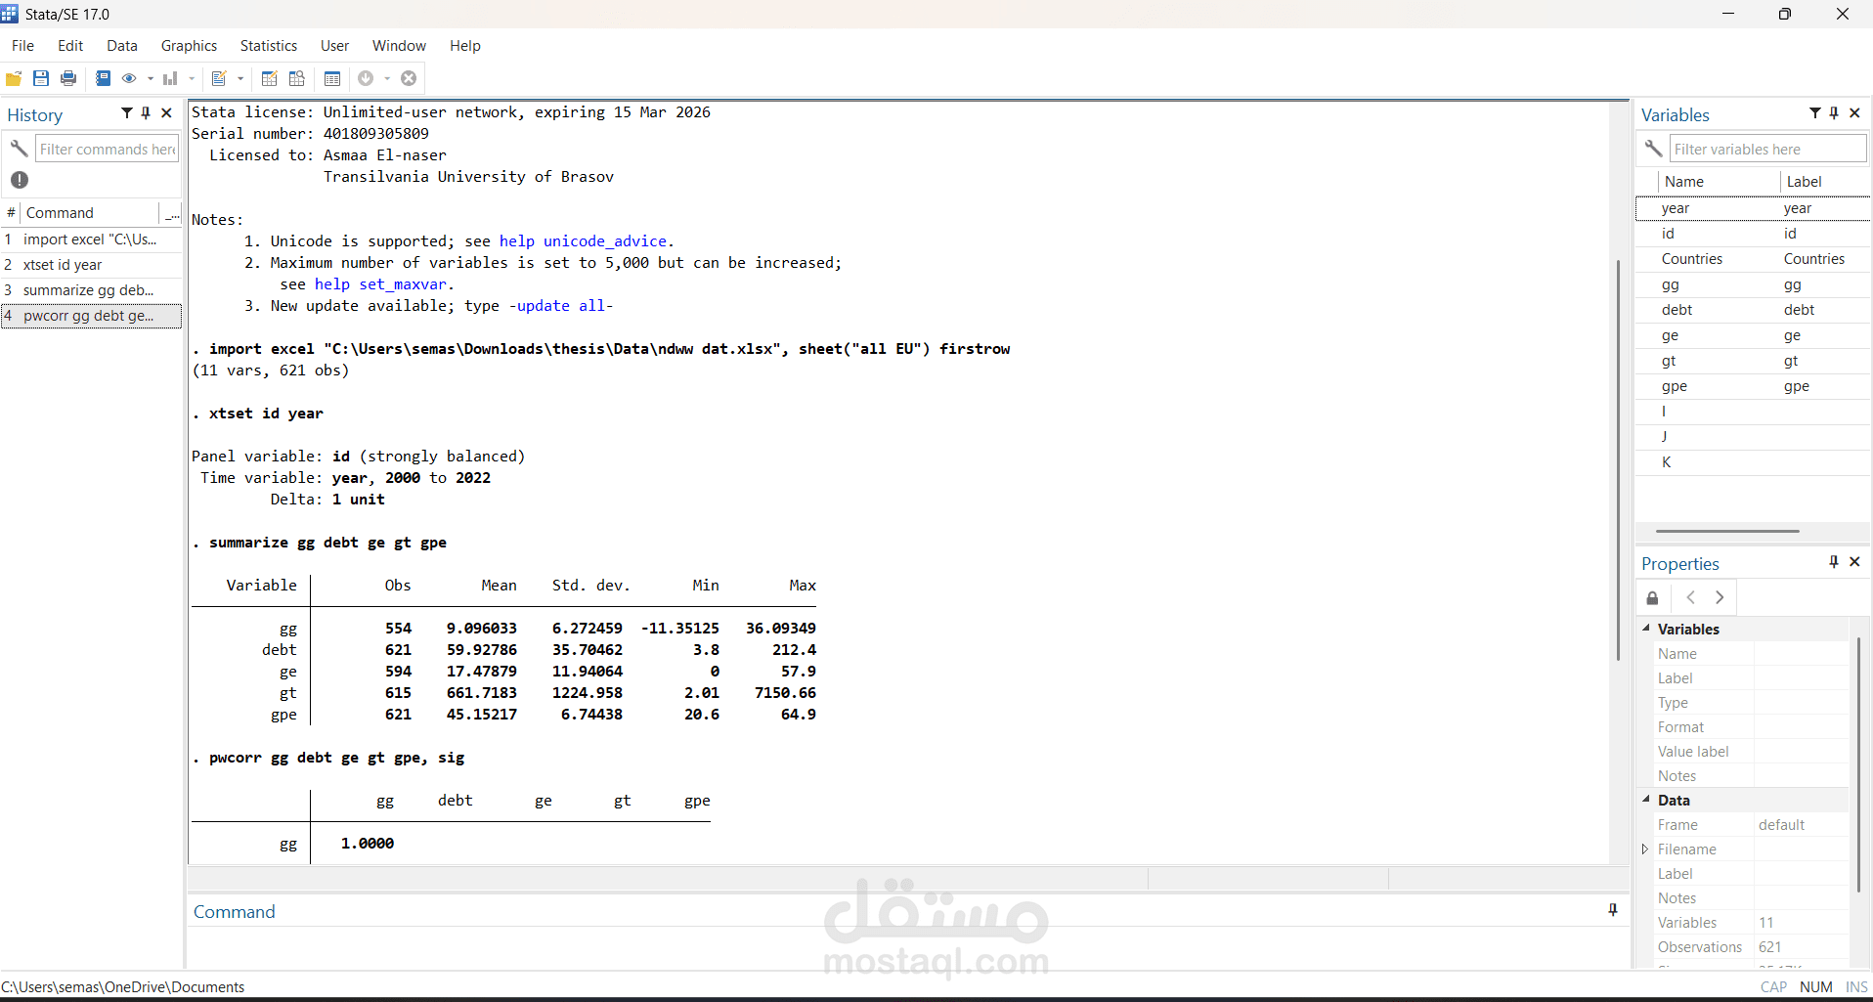Open Variables panel wrench settings
The height and width of the screenshot is (1002, 1873).
point(1653,149)
